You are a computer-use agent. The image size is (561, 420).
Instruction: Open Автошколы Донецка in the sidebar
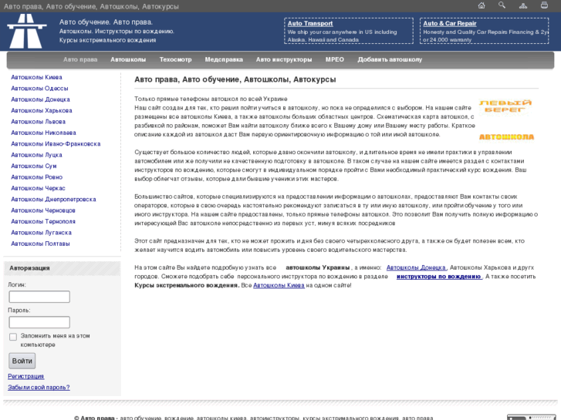(40, 99)
